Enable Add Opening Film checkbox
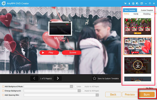The height and width of the screenshot is (100, 157). tap(3, 95)
